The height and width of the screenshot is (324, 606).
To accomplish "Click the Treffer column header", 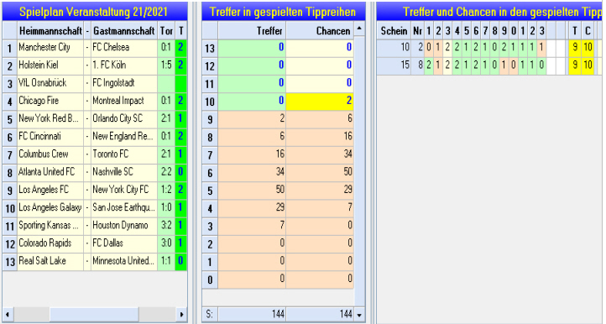I will pyautogui.click(x=252, y=30).
